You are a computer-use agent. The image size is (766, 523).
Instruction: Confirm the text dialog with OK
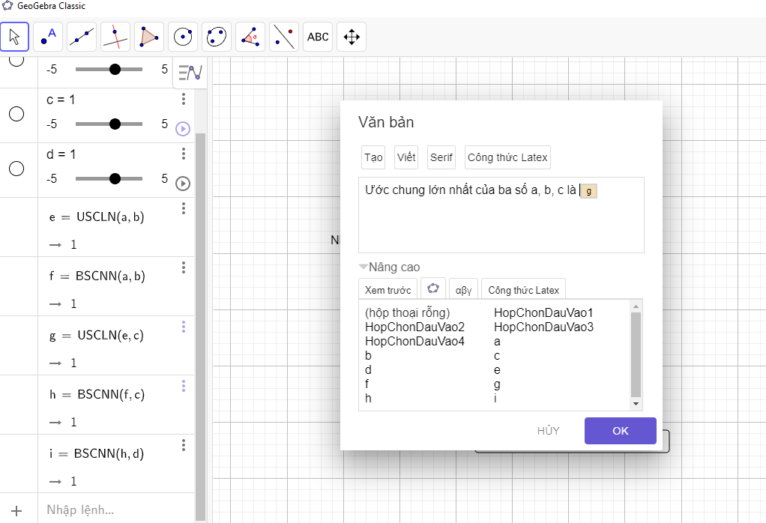[620, 431]
